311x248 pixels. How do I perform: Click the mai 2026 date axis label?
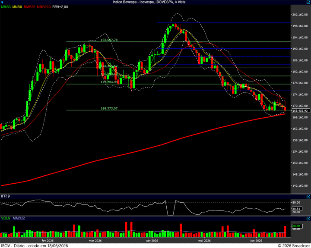pyautogui.click(x=204, y=241)
